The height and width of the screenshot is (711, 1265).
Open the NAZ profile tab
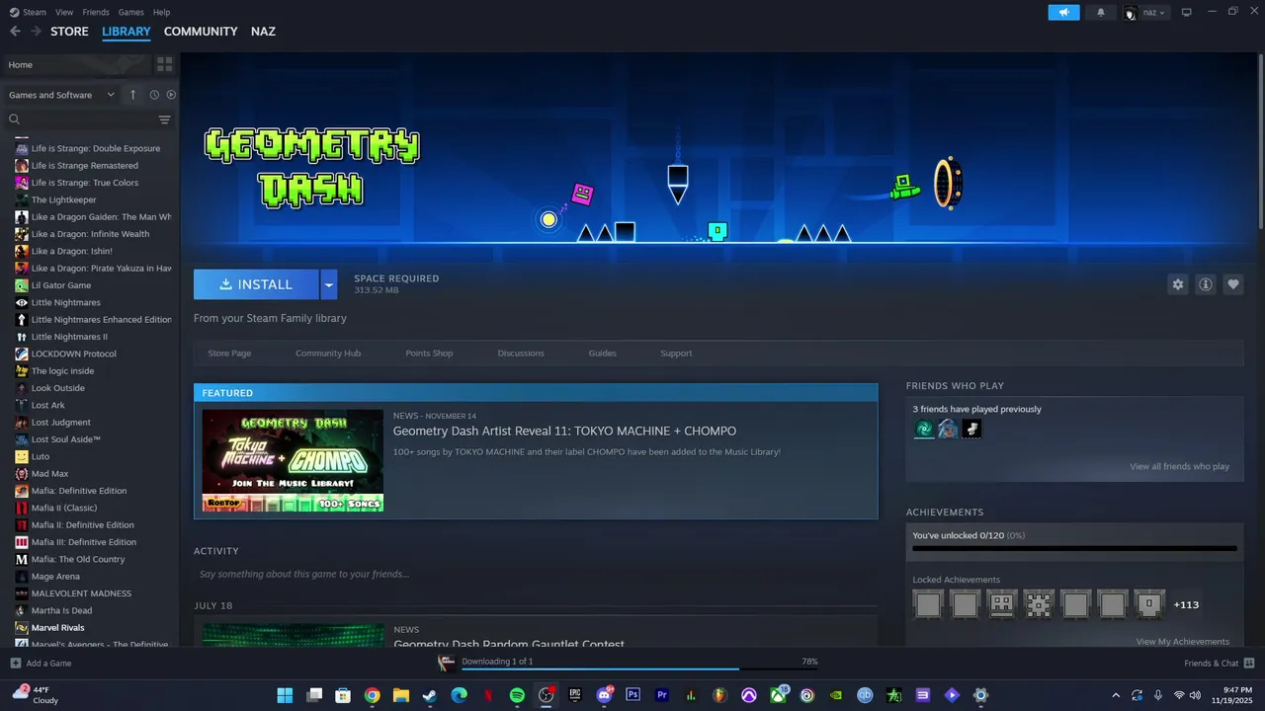coord(263,32)
